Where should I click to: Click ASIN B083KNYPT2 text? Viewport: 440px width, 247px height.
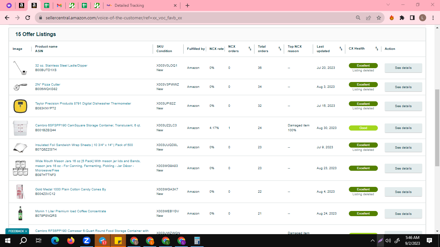point(46,108)
